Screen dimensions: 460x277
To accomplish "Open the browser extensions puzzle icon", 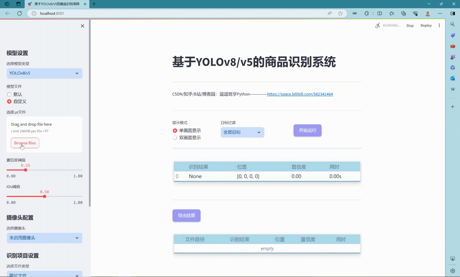I will 367,13.
